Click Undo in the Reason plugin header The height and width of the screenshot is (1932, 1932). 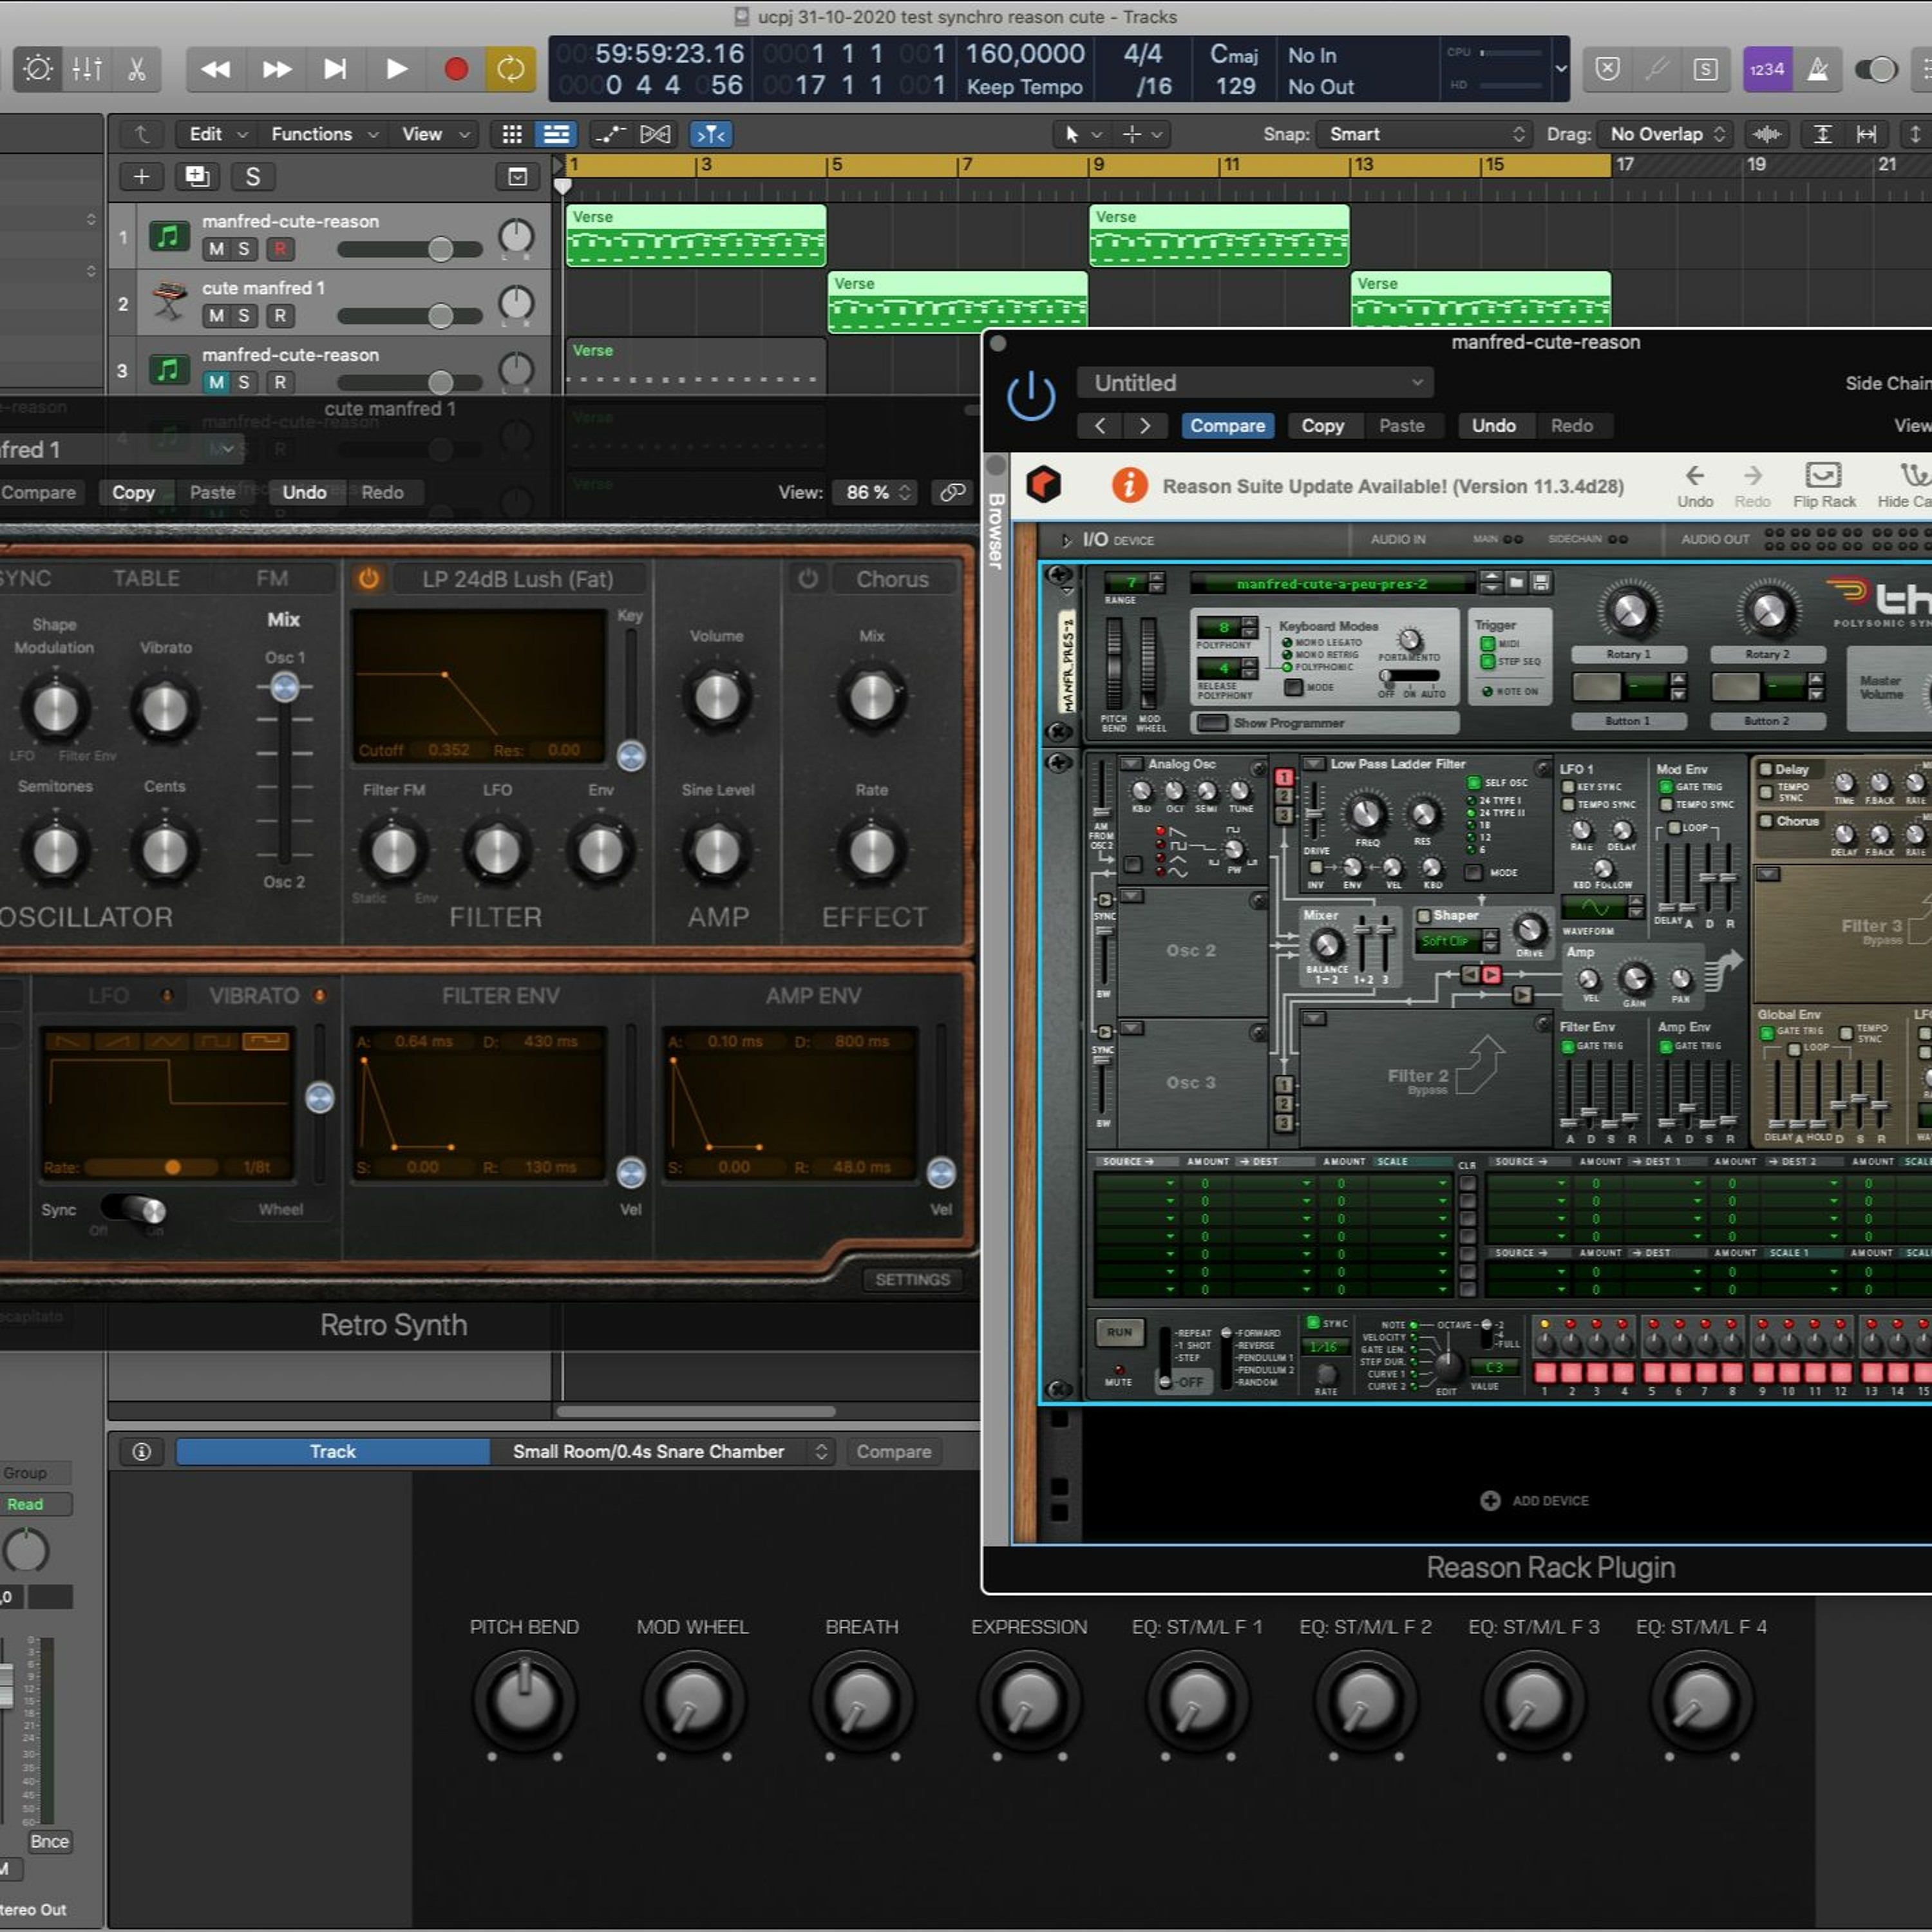point(1493,426)
